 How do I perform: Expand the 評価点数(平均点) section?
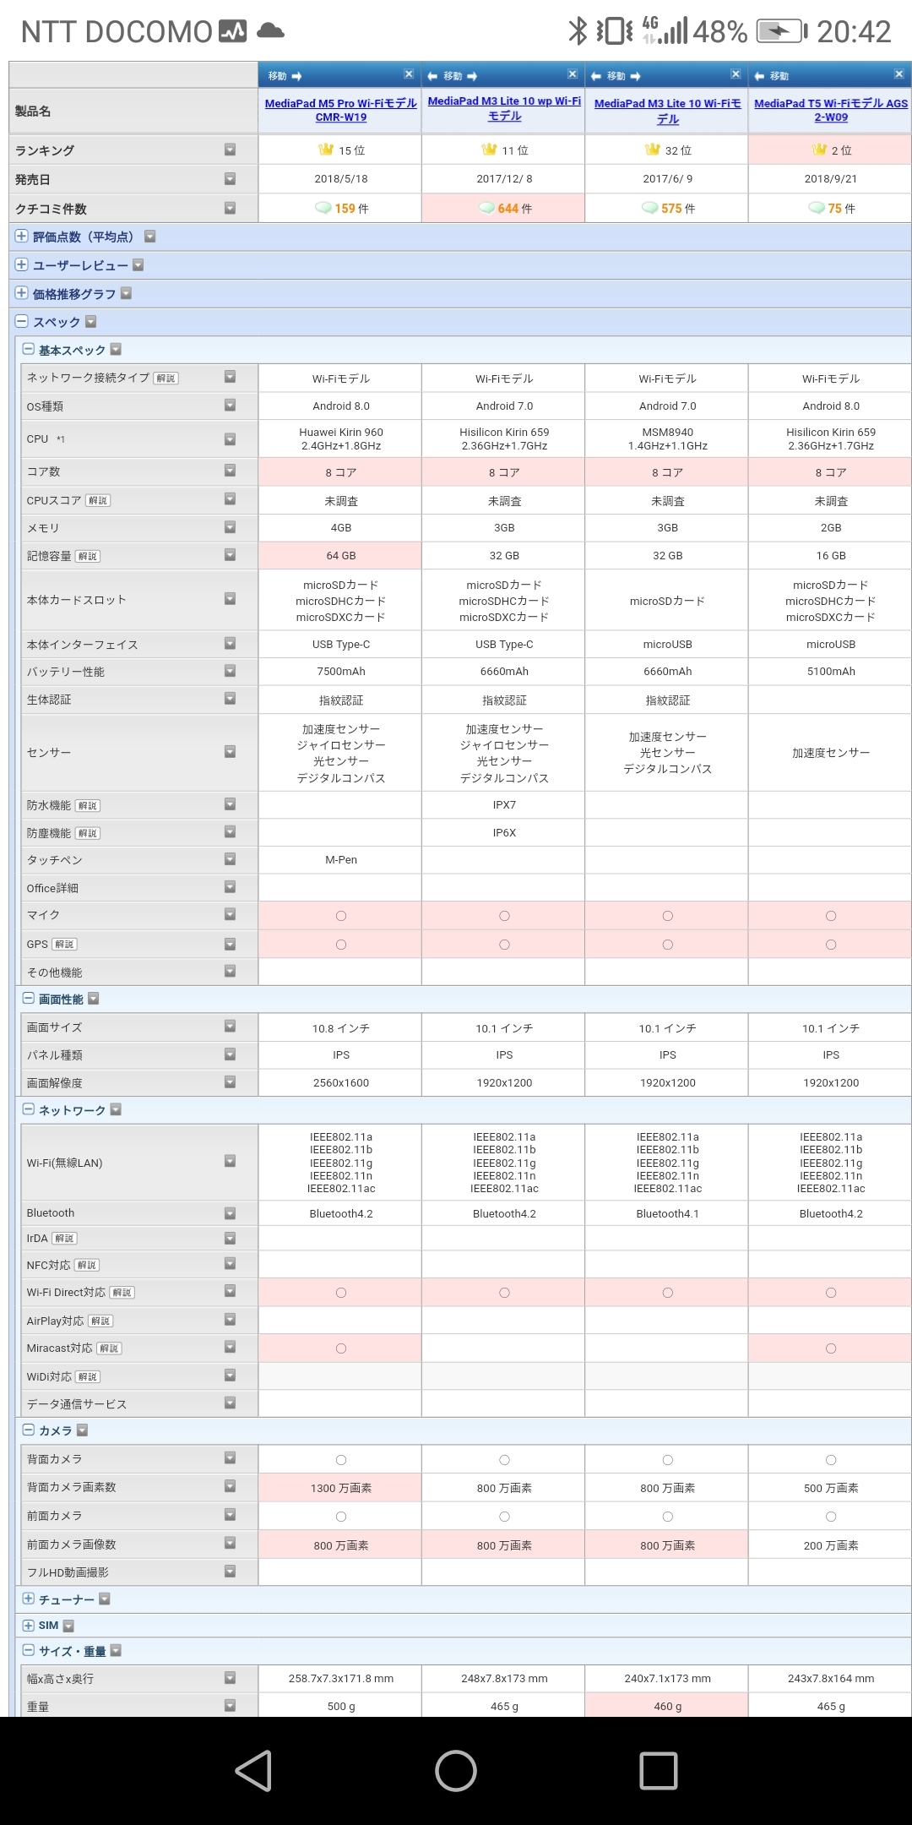(22, 237)
